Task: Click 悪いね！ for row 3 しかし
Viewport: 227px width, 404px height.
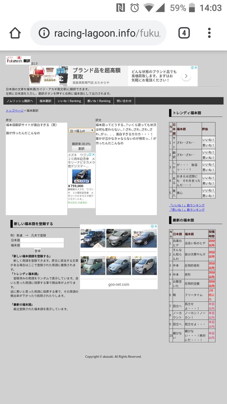Action: [x=208, y=170]
